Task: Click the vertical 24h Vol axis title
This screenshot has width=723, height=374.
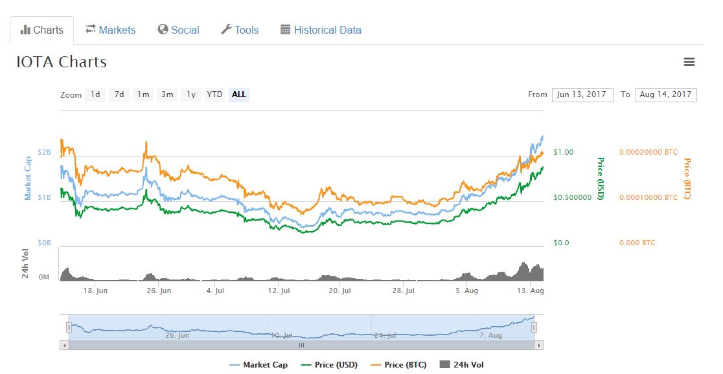Action: (x=25, y=264)
